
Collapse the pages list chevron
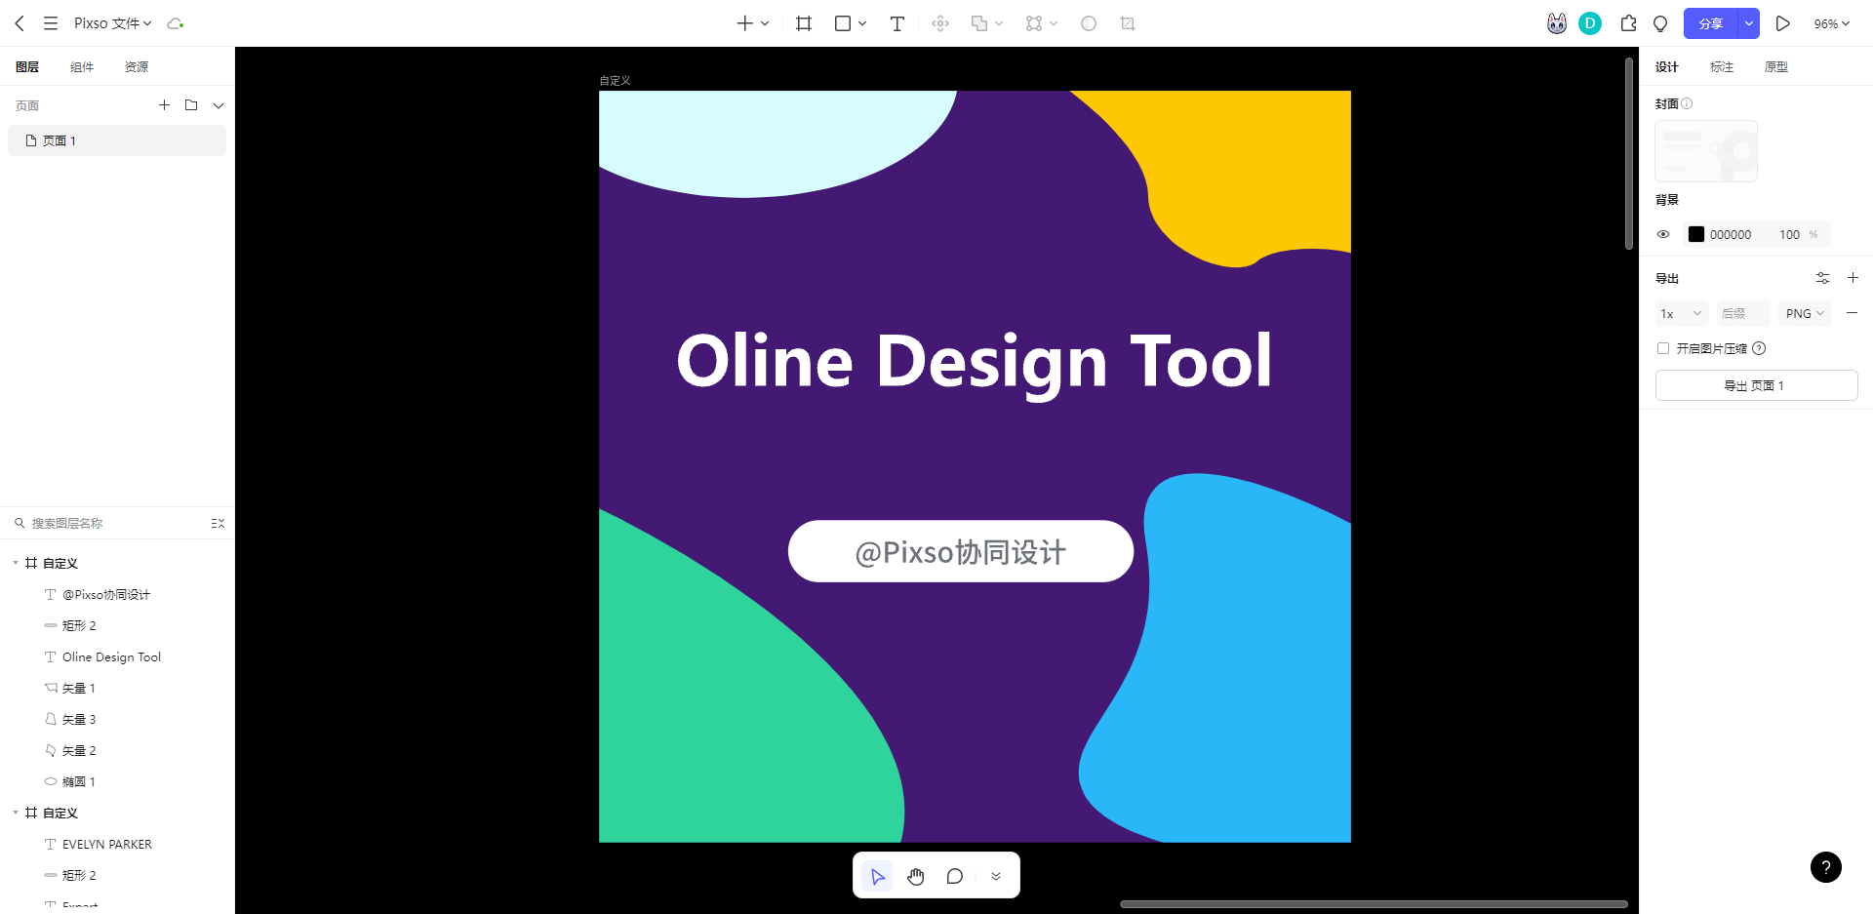click(x=219, y=105)
